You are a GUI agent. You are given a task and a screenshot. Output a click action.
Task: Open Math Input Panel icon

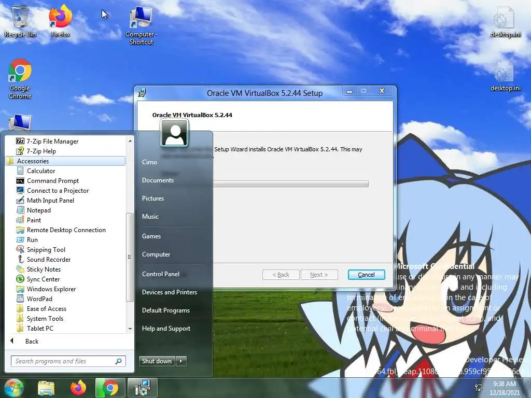[x=20, y=201]
